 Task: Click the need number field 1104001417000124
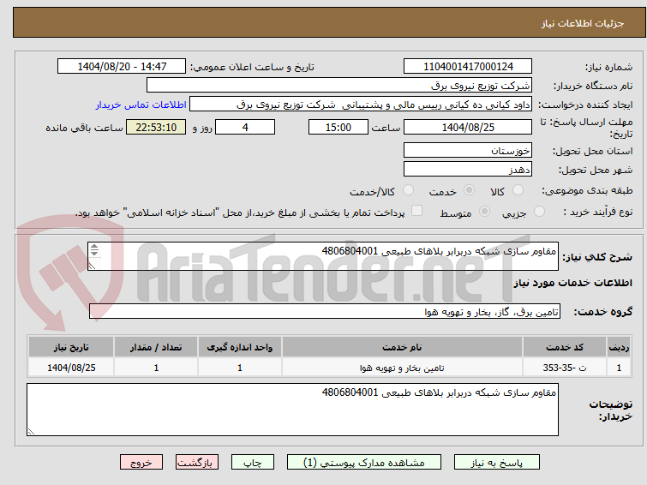(x=468, y=67)
